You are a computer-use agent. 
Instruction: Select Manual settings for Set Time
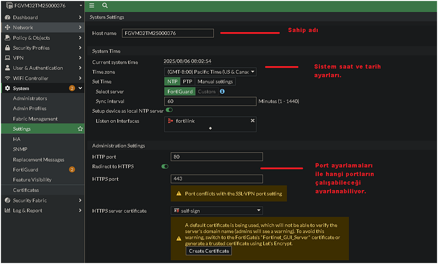[215, 82]
